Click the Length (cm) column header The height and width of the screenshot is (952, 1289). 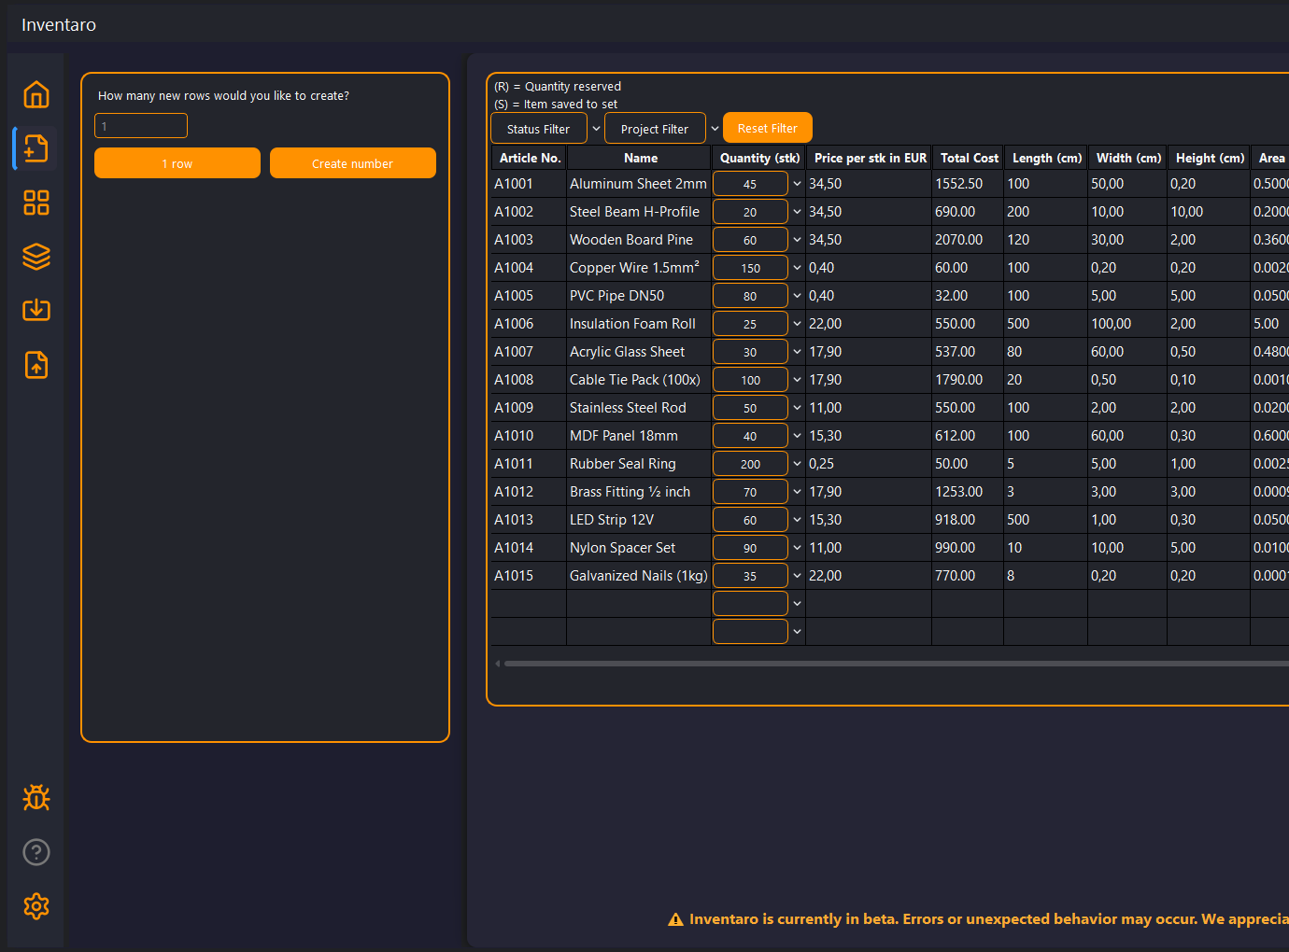point(1046,158)
